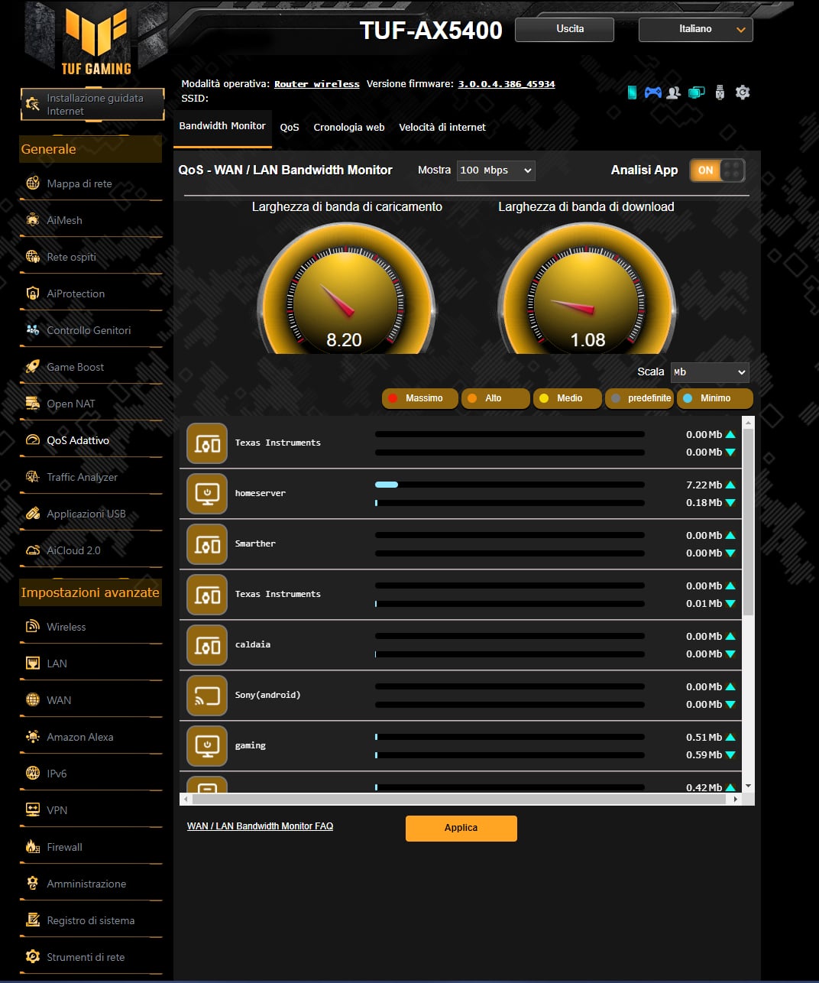Go to Rete ospiti settings
This screenshot has height=983, width=819.
click(x=91, y=257)
